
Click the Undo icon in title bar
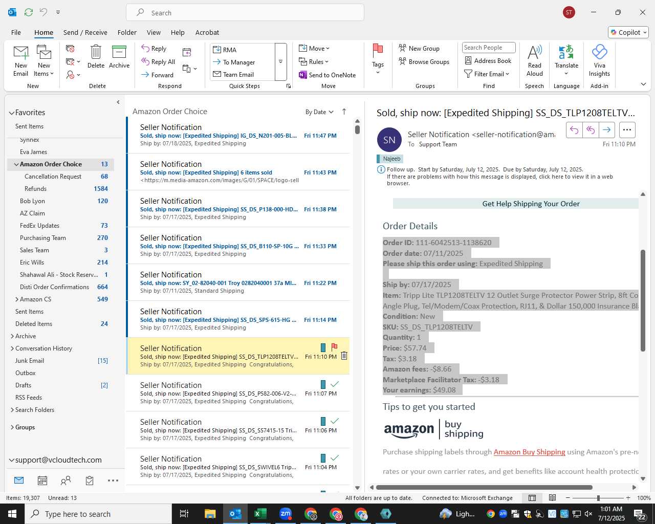coord(43,12)
